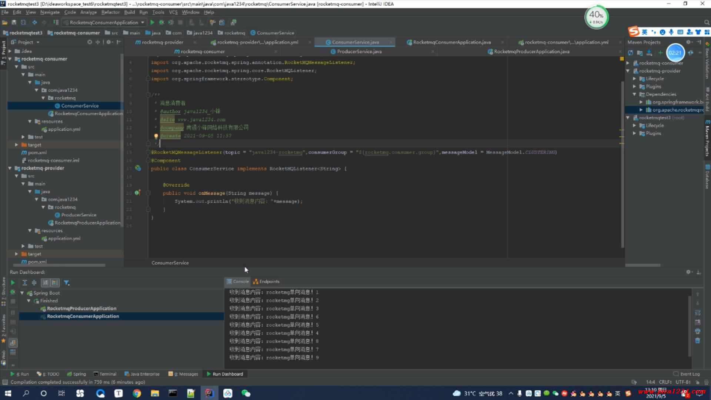711x400 pixels.
Task: Toggle the Favorites side tool window
Action: [4, 329]
